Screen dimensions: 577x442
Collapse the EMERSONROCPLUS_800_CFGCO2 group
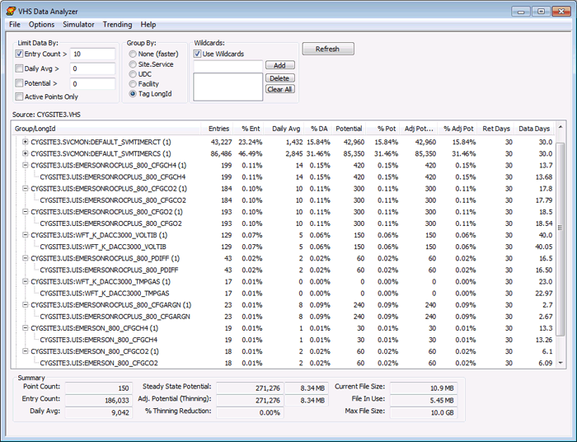point(25,189)
